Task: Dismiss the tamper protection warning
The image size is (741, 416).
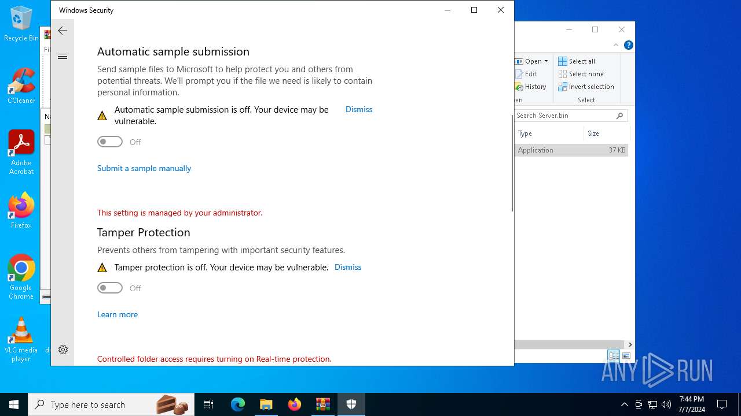Action: pos(348,267)
